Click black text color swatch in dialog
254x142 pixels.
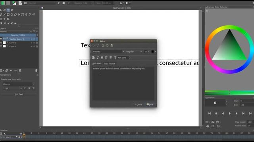click(152, 52)
